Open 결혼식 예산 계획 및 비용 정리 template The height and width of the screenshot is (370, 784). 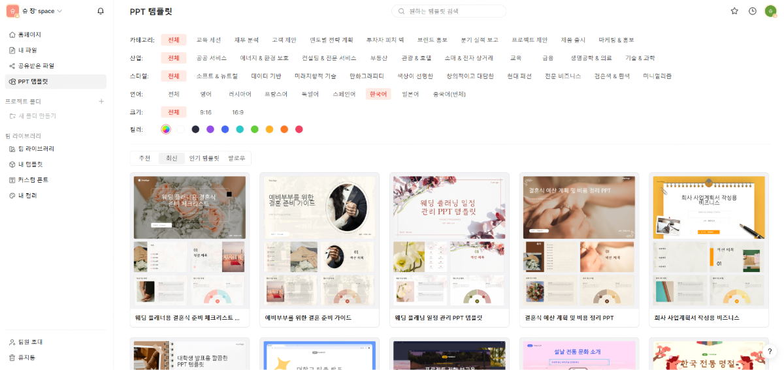point(579,250)
